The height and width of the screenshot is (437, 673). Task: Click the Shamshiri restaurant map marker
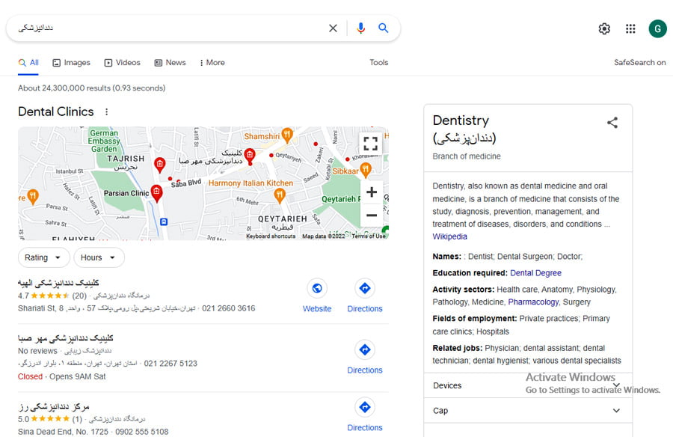click(x=287, y=135)
